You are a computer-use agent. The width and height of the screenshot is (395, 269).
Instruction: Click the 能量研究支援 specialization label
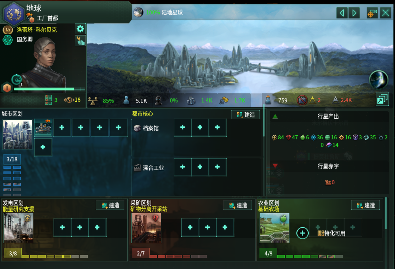pyautogui.click(x=19, y=209)
